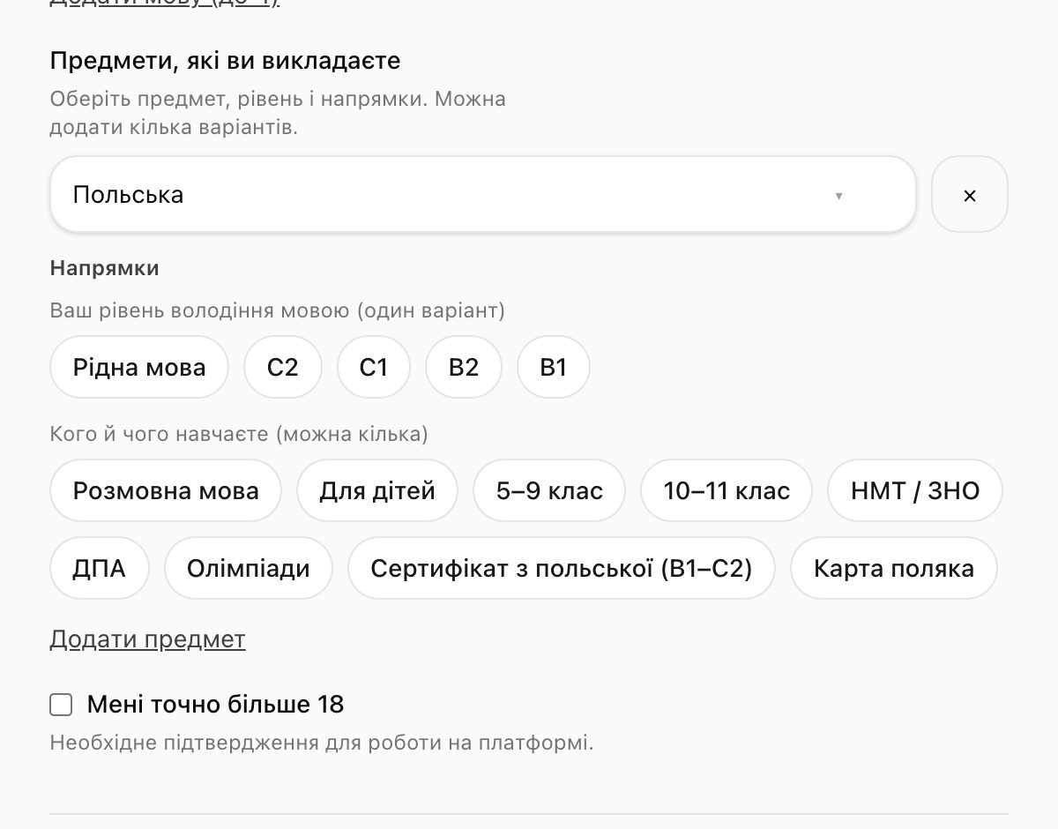
Task: Select the Олімпіади chip
Action: click(249, 568)
